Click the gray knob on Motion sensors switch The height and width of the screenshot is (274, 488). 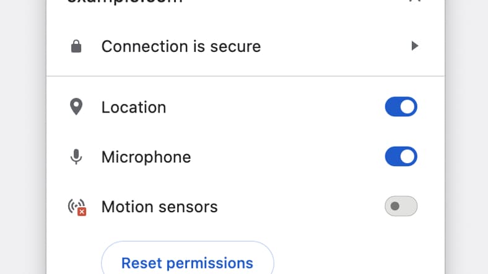tap(394, 206)
